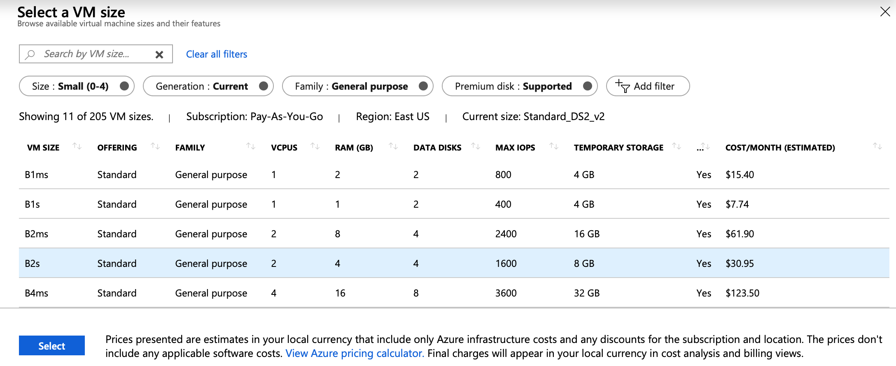
Task: Remove the Premium disk Supported filter
Action: pos(588,86)
